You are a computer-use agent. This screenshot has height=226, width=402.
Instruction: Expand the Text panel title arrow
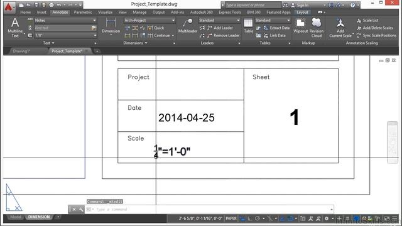coord(53,43)
